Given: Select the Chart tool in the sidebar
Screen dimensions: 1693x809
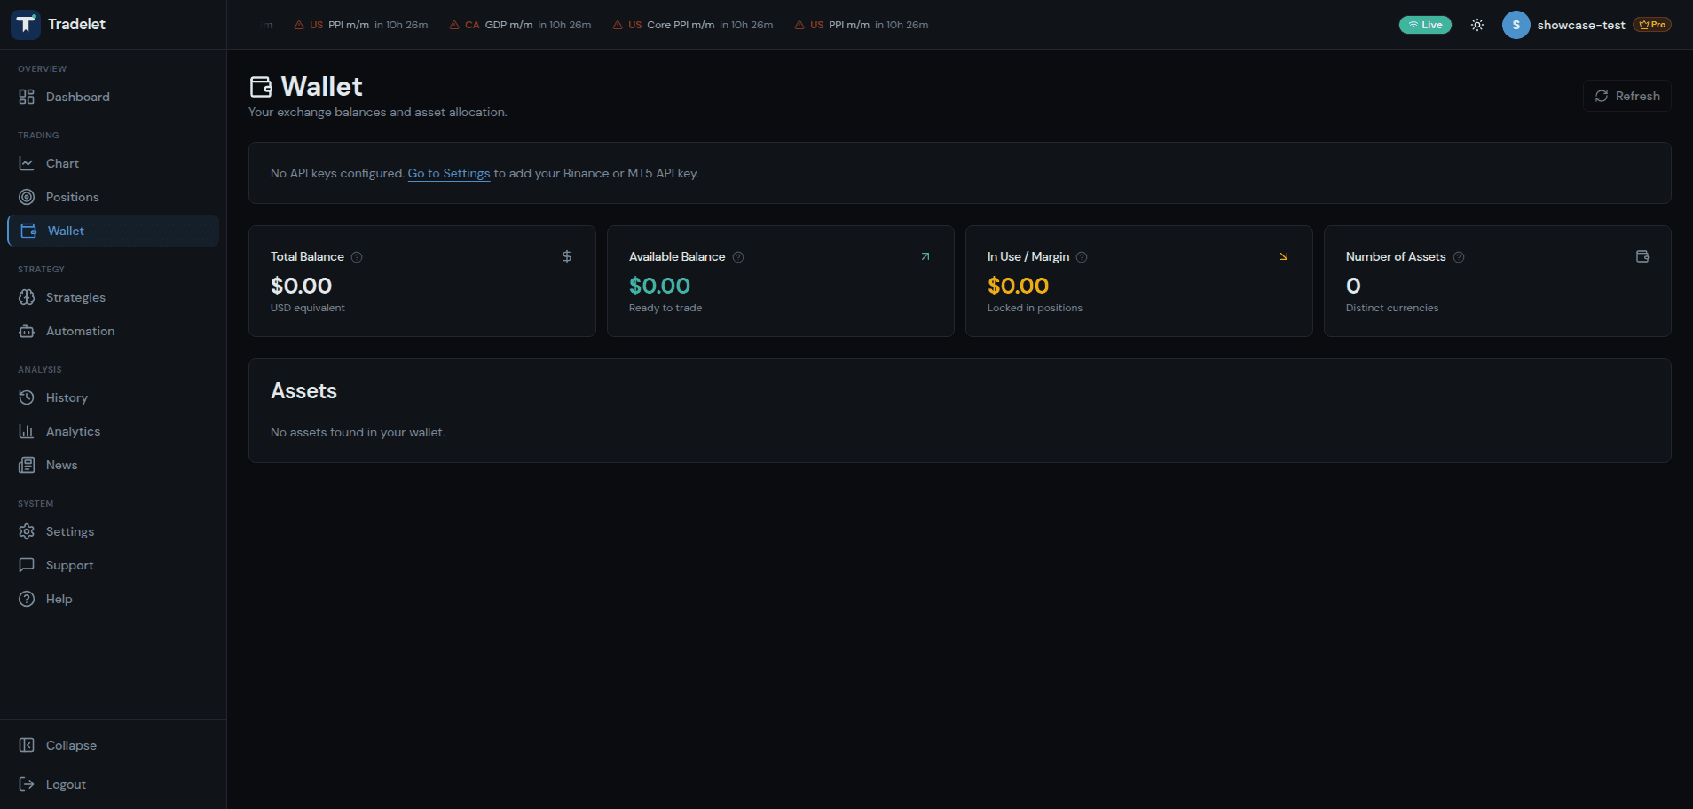Looking at the screenshot, I should click(28, 163).
